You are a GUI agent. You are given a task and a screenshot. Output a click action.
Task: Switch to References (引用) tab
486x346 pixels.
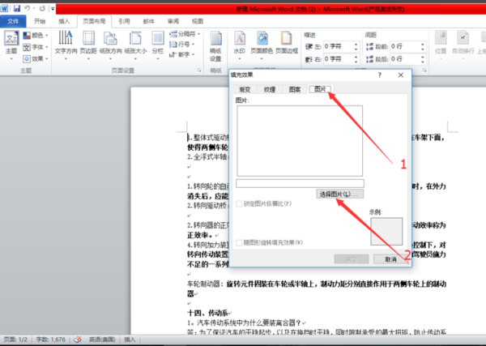coord(124,21)
